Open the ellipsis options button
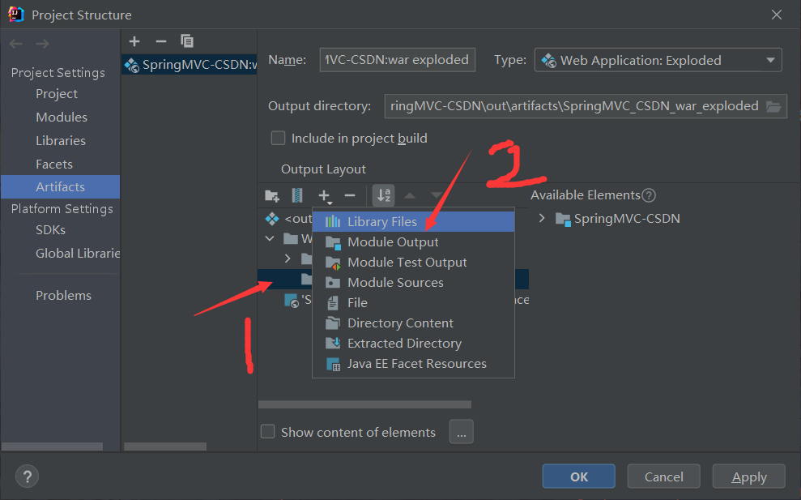This screenshot has width=801, height=500. tap(462, 432)
